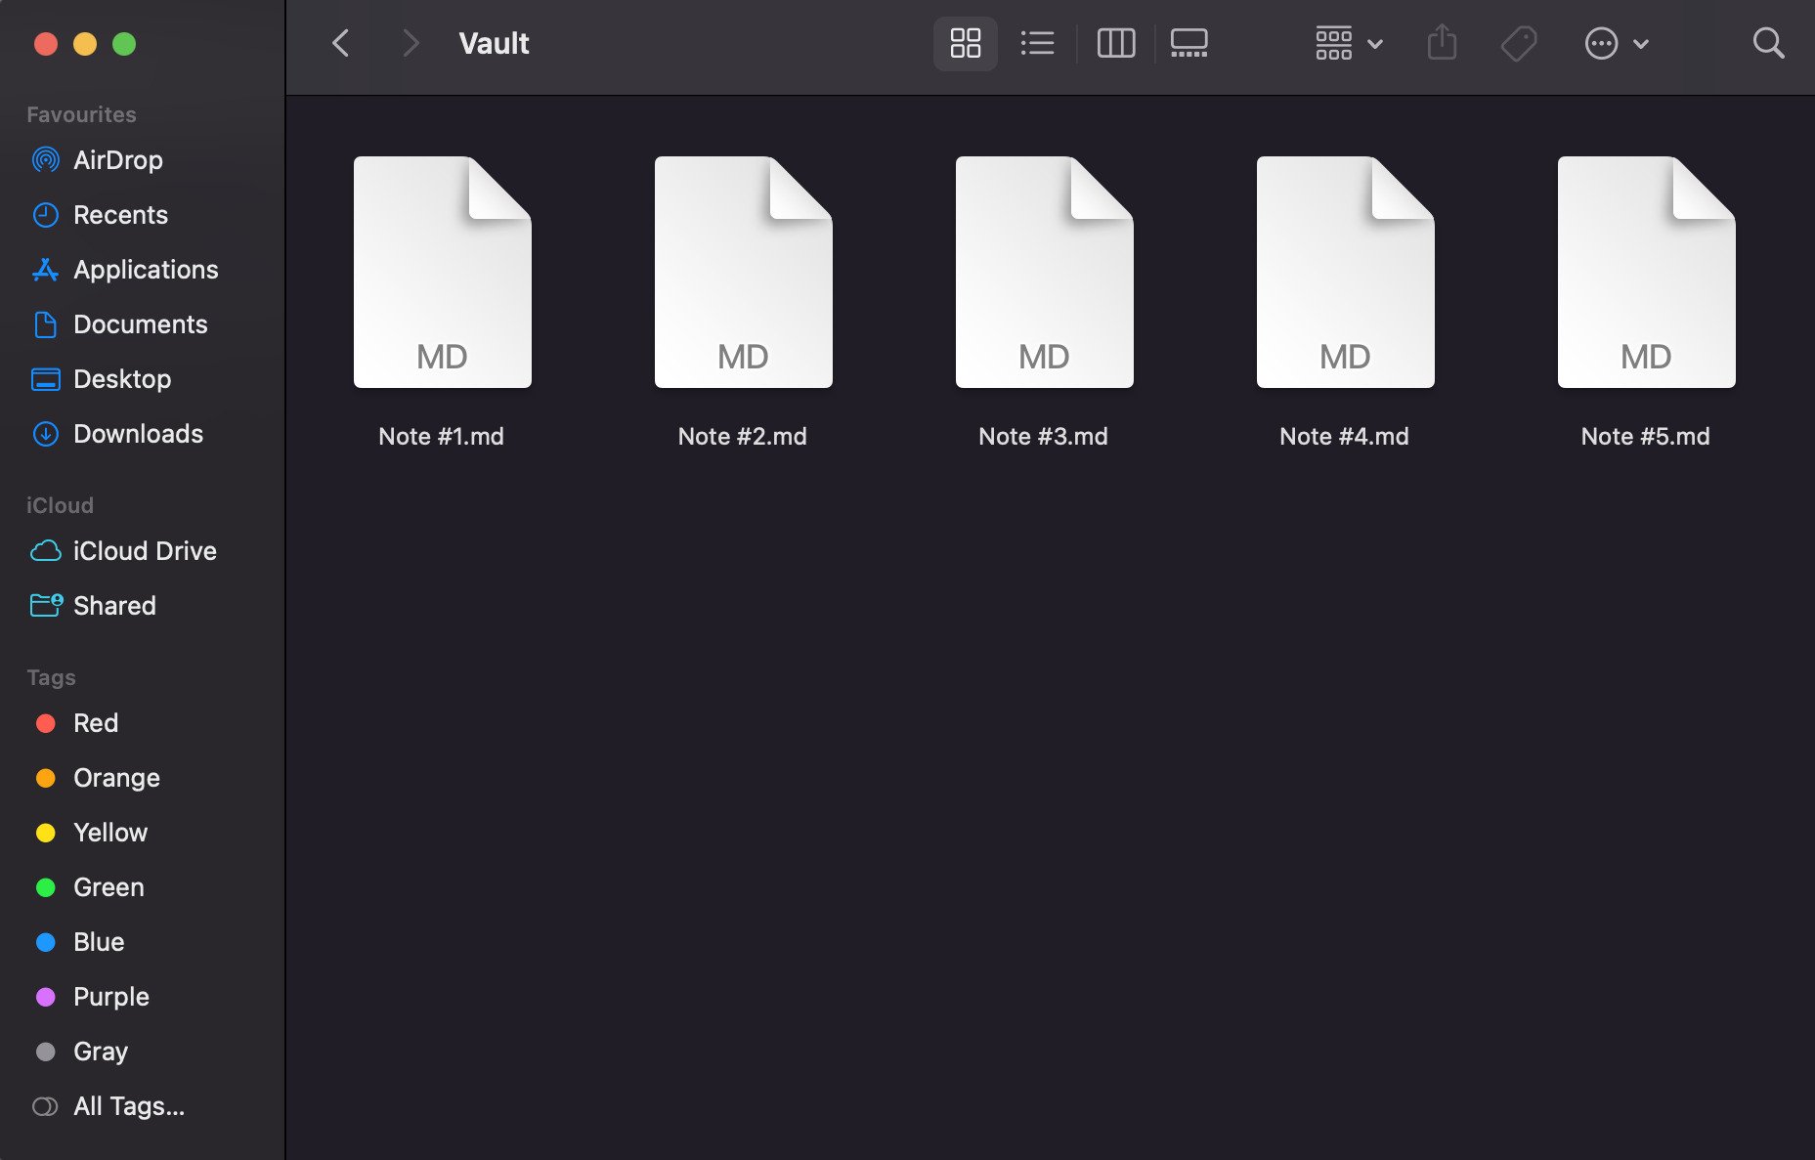
Task: Switch to gallery view
Action: [x=1189, y=43]
